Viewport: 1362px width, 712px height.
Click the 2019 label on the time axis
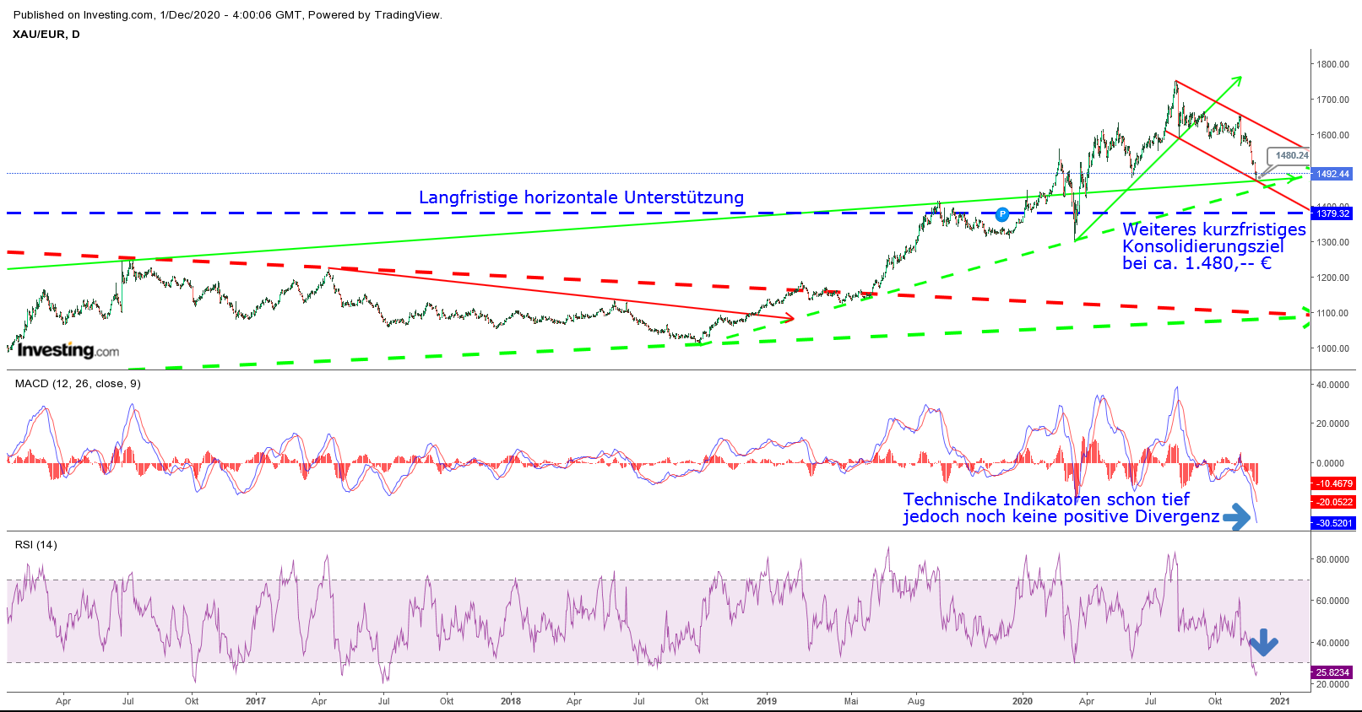(766, 701)
